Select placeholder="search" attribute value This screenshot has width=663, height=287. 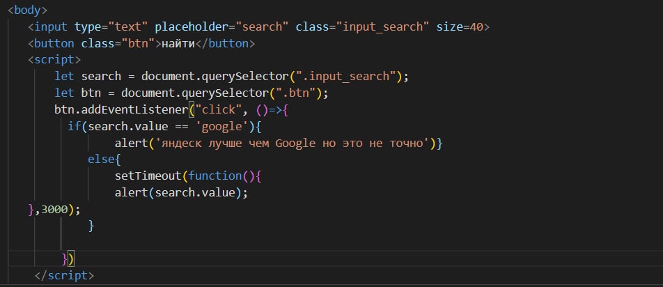[221, 27]
